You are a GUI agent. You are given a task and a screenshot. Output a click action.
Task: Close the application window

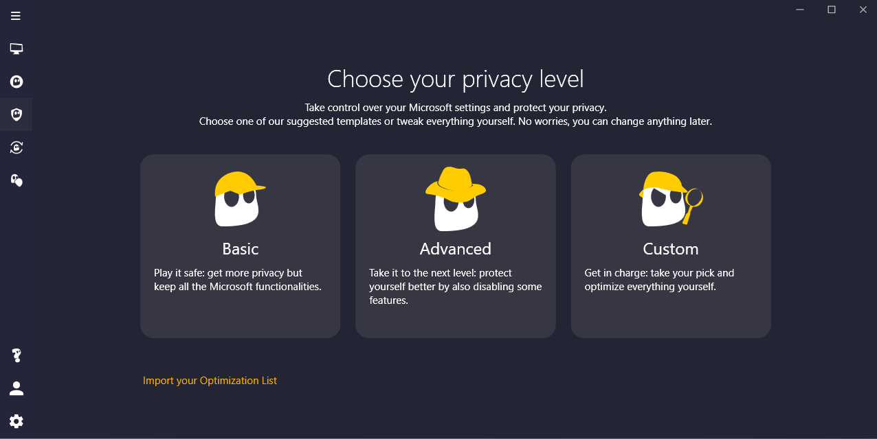pyautogui.click(x=863, y=10)
